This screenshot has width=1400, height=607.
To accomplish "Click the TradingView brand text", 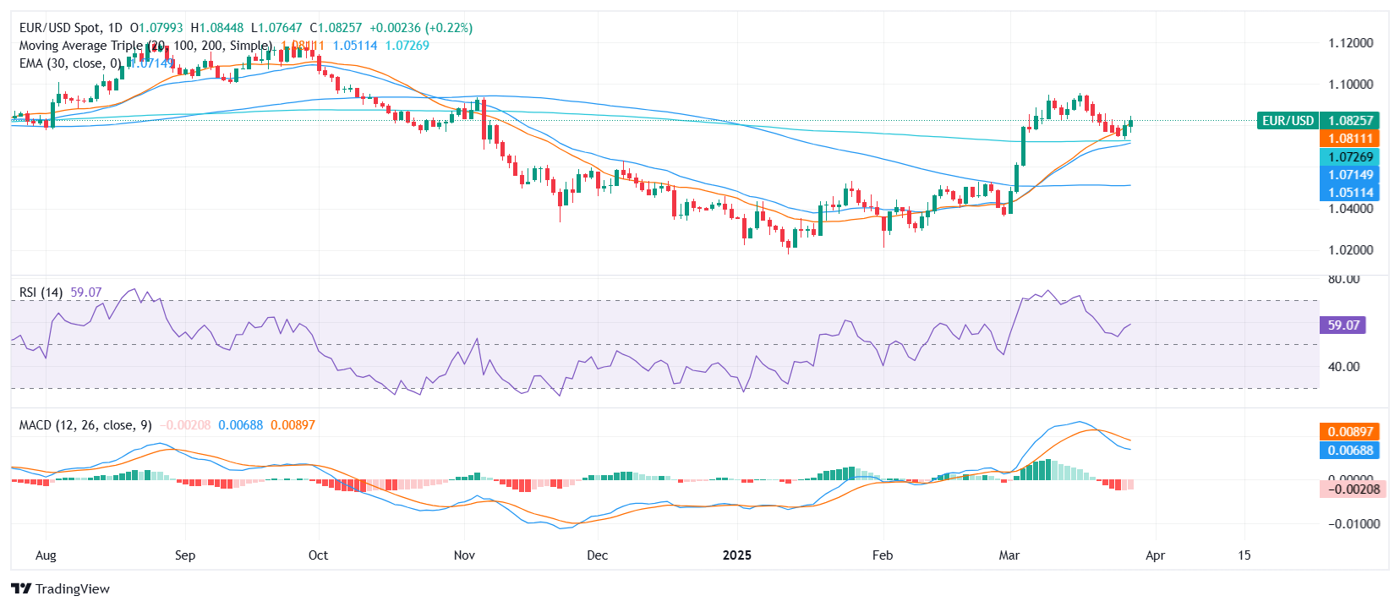I will [x=73, y=588].
